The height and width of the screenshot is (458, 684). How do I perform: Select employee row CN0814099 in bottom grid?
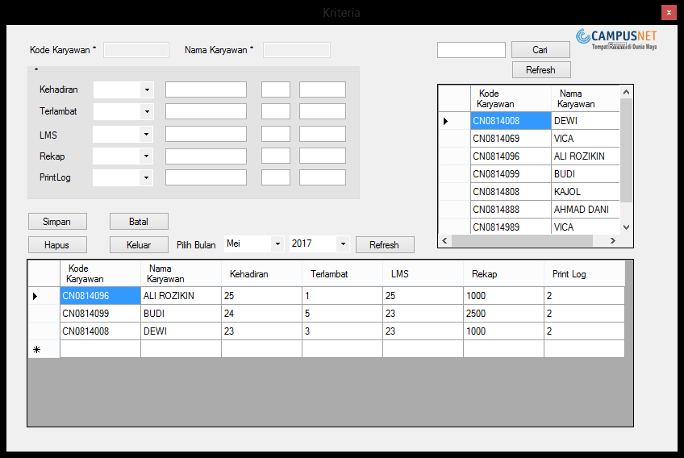pyautogui.click(x=100, y=314)
